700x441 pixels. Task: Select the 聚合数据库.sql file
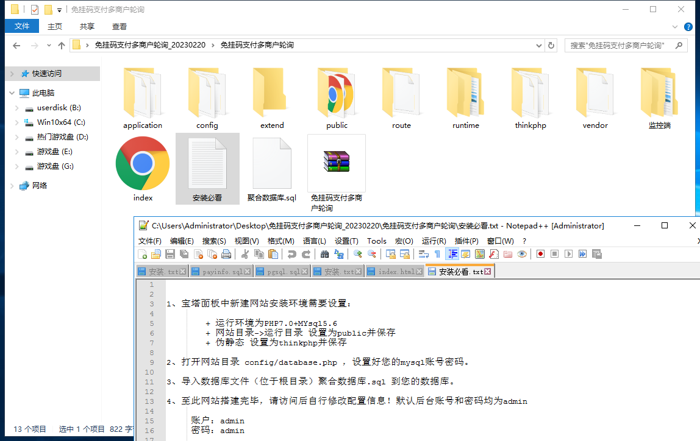click(272, 169)
